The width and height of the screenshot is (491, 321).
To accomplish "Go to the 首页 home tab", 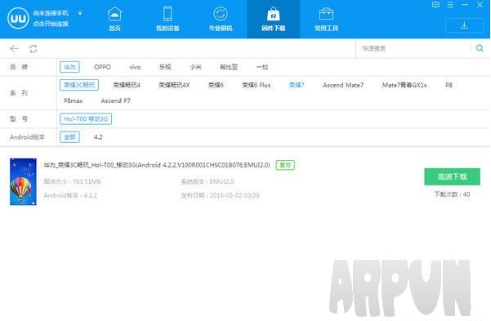I will point(114,19).
